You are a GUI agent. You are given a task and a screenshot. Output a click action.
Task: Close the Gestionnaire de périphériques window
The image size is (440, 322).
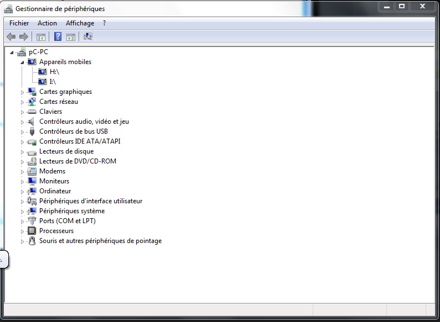point(423,6)
